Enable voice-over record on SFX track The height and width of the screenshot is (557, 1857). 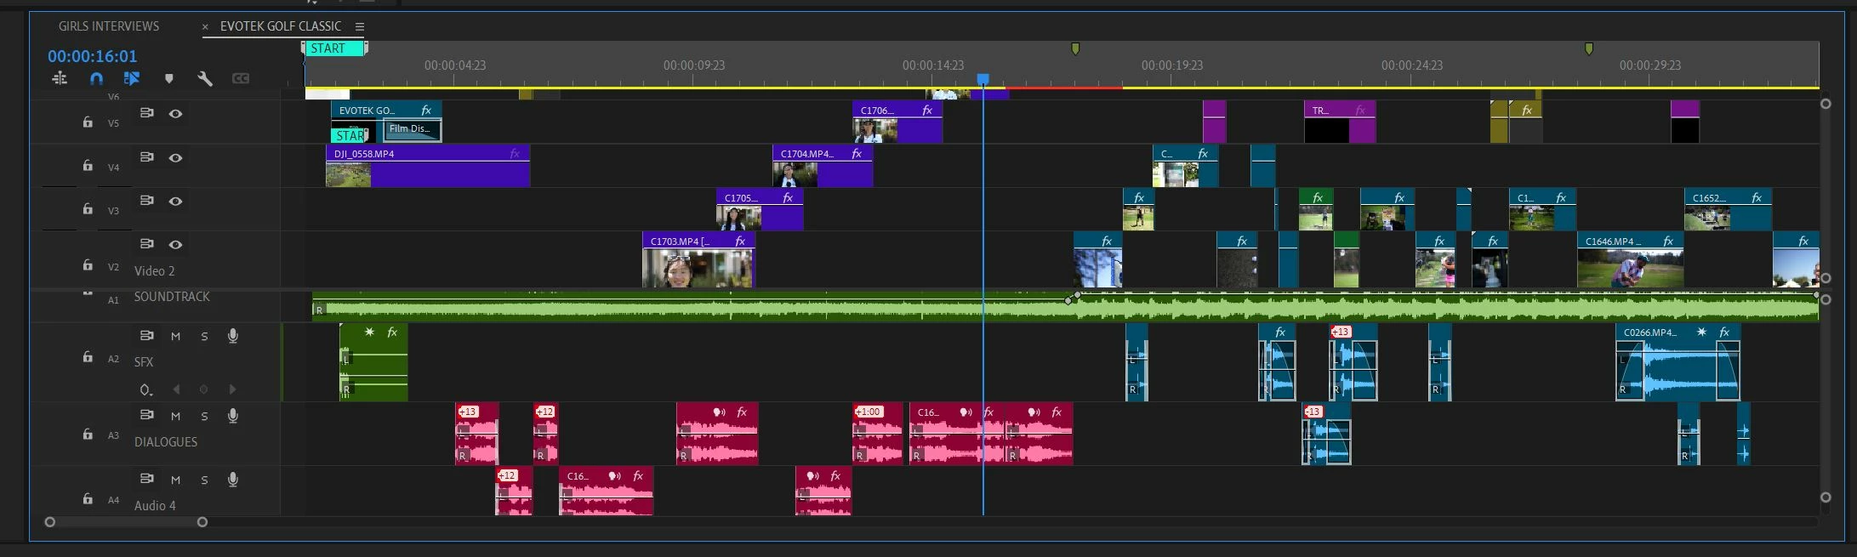click(232, 337)
